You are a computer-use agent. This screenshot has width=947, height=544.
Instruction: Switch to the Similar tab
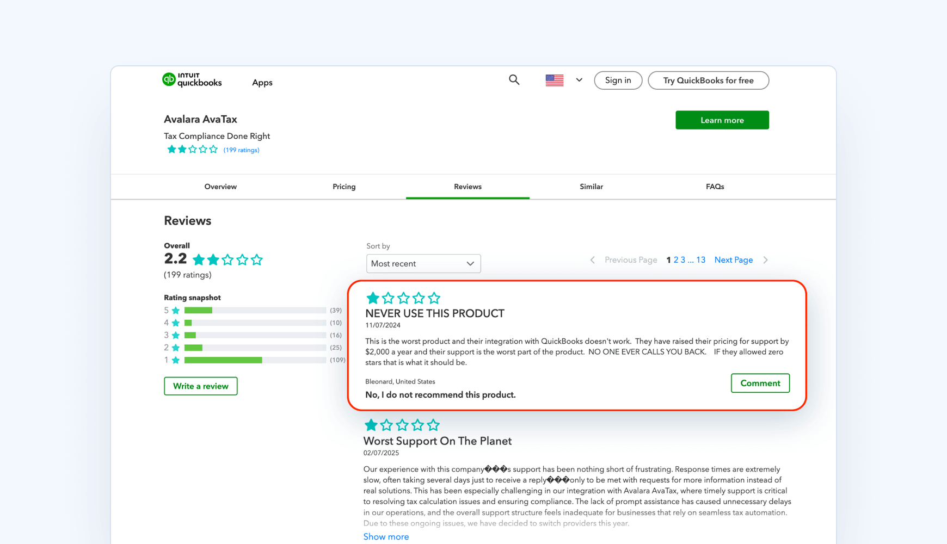pyautogui.click(x=591, y=187)
